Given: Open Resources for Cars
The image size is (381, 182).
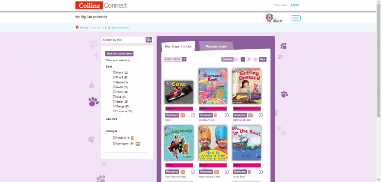Looking at the screenshot, I should point(172,115).
